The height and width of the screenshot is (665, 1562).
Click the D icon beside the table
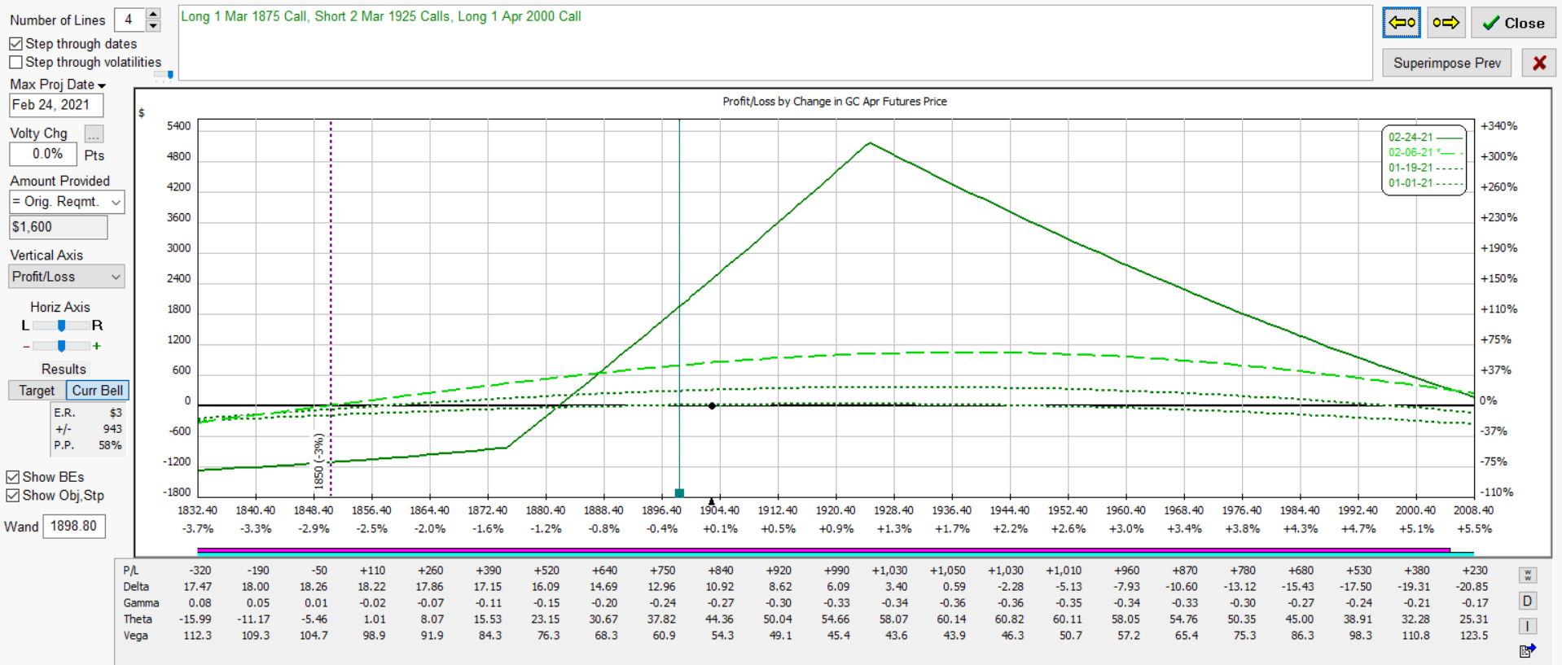(1527, 601)
